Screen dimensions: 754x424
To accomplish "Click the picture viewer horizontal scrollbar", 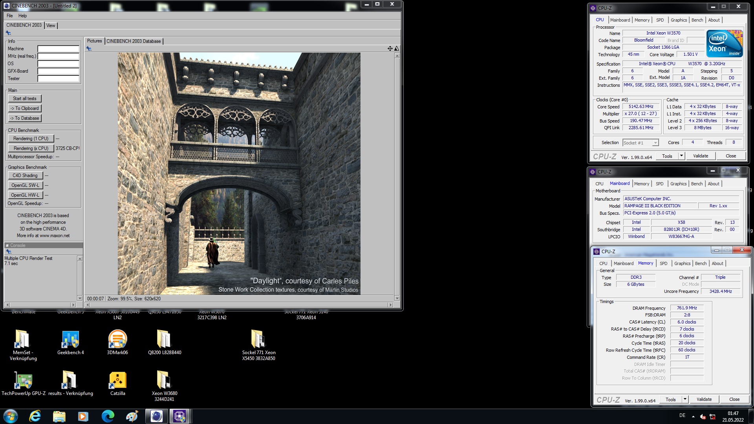I will pos(239,305).
